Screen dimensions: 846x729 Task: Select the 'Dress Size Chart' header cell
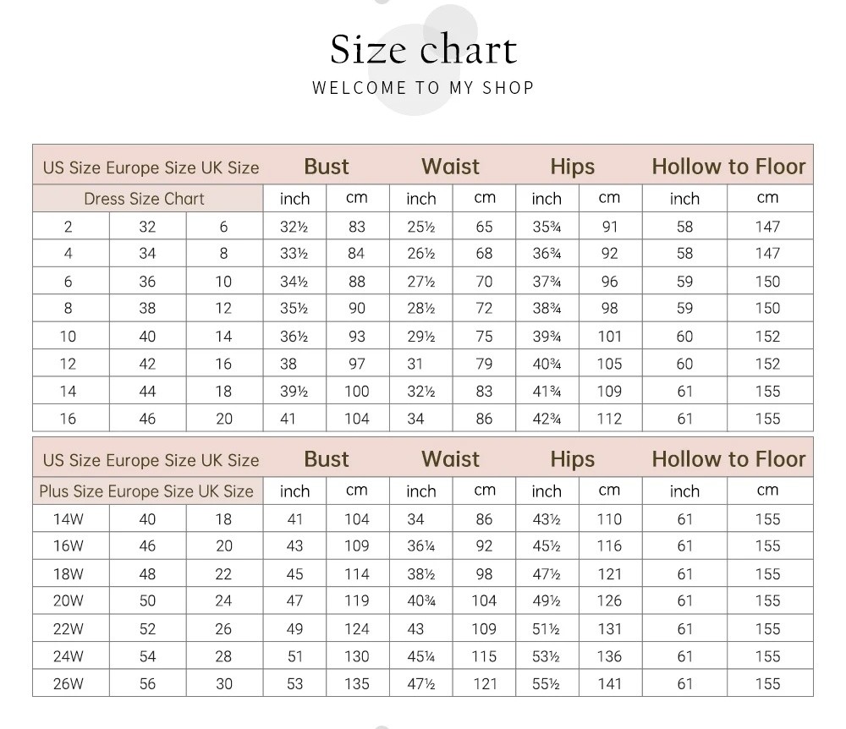click(144, 200)
